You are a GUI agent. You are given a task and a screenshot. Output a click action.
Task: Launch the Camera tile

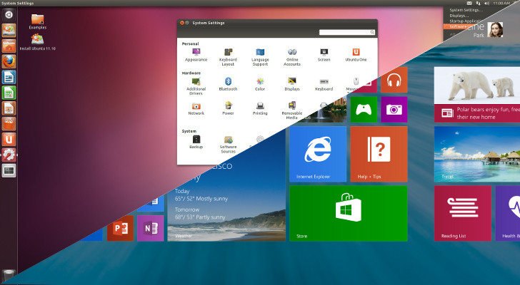(x=394, y=109)
